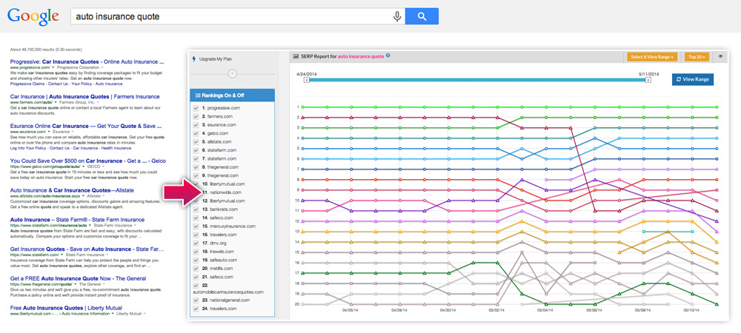This screenshot has height=333, width=741.
Task: Click the Health Insurance sitelink
Action: click(x=115, y=148)
